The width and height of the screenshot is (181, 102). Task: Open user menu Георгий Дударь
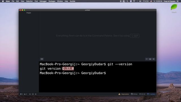point(169,1)
